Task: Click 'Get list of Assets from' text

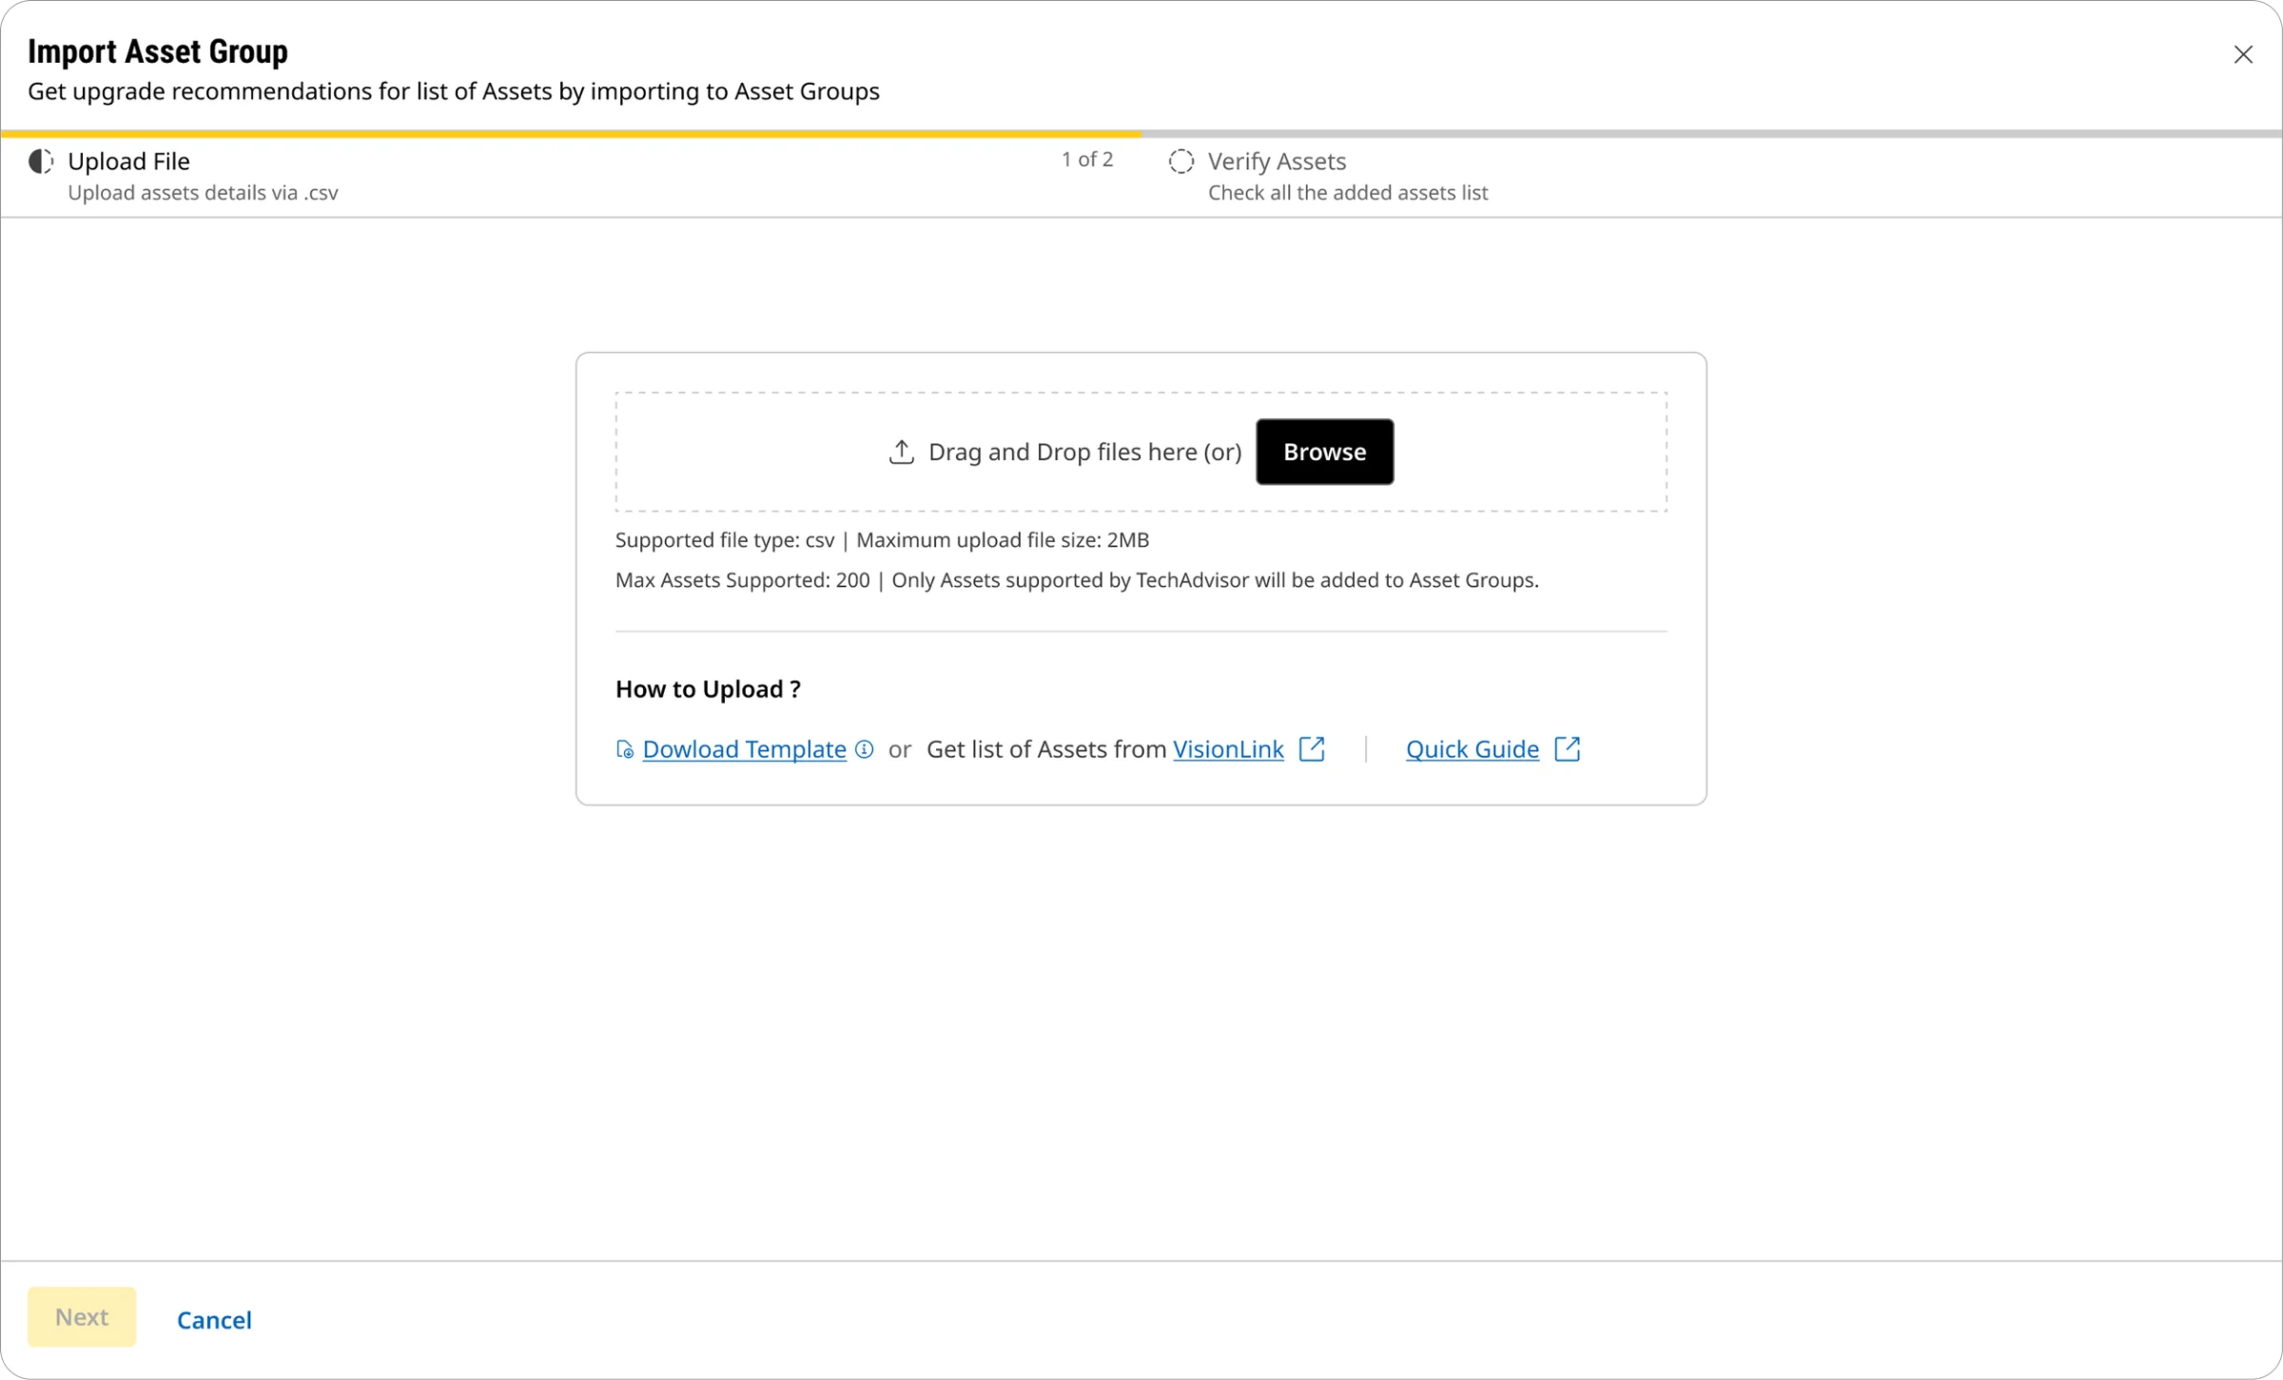Action: pyautogui.click(x=1046, y=749)
